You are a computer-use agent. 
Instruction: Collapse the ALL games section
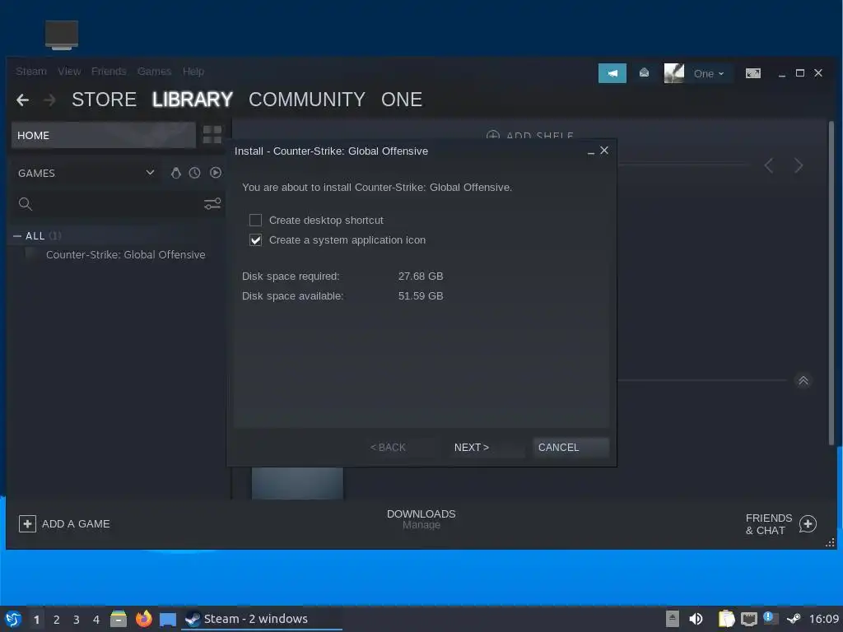coord(17,236)
